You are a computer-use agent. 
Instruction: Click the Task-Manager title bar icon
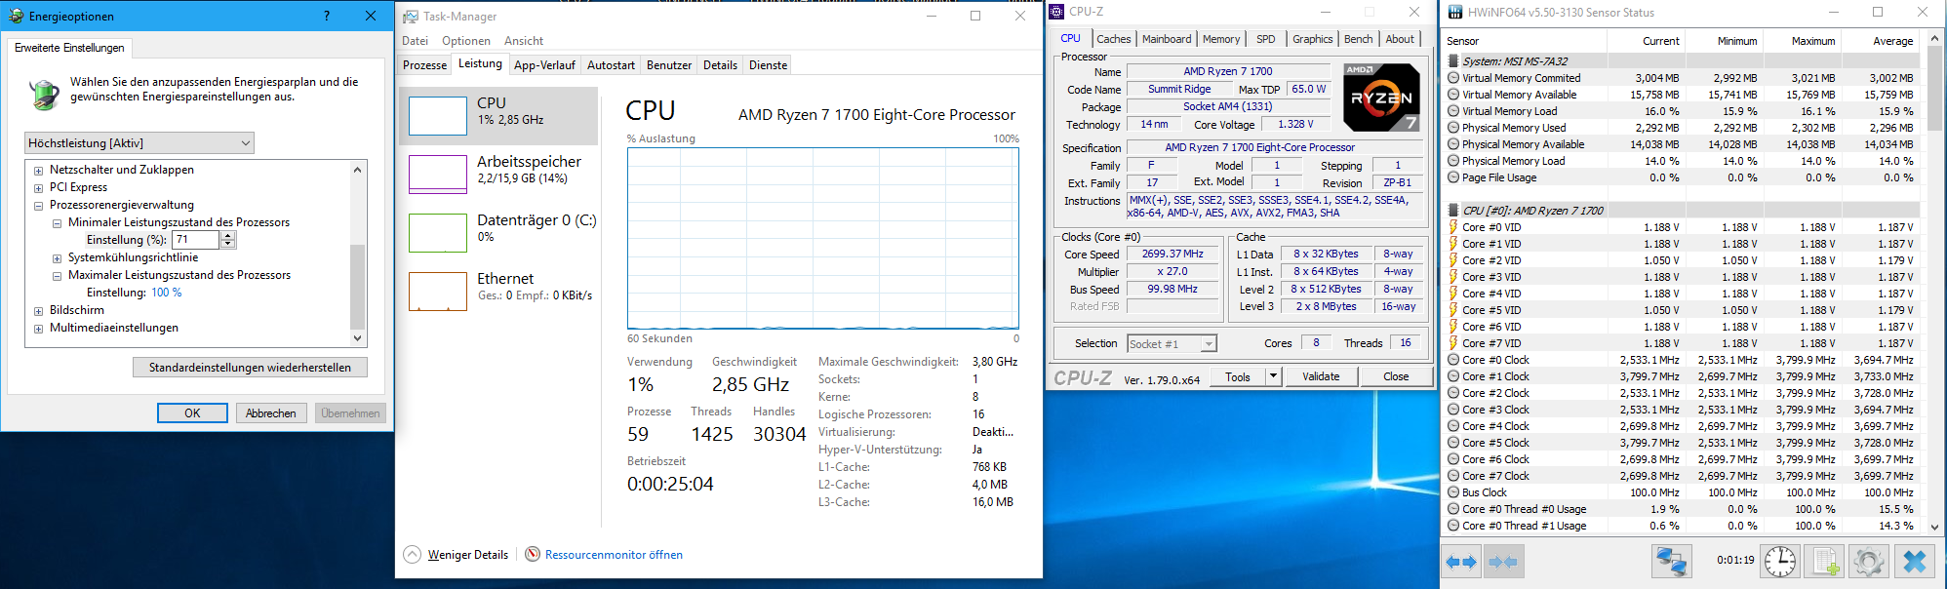click(411, 16)
